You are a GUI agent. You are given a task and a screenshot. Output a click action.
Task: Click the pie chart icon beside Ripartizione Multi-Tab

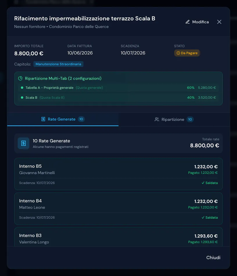click(x=20, y=78)
